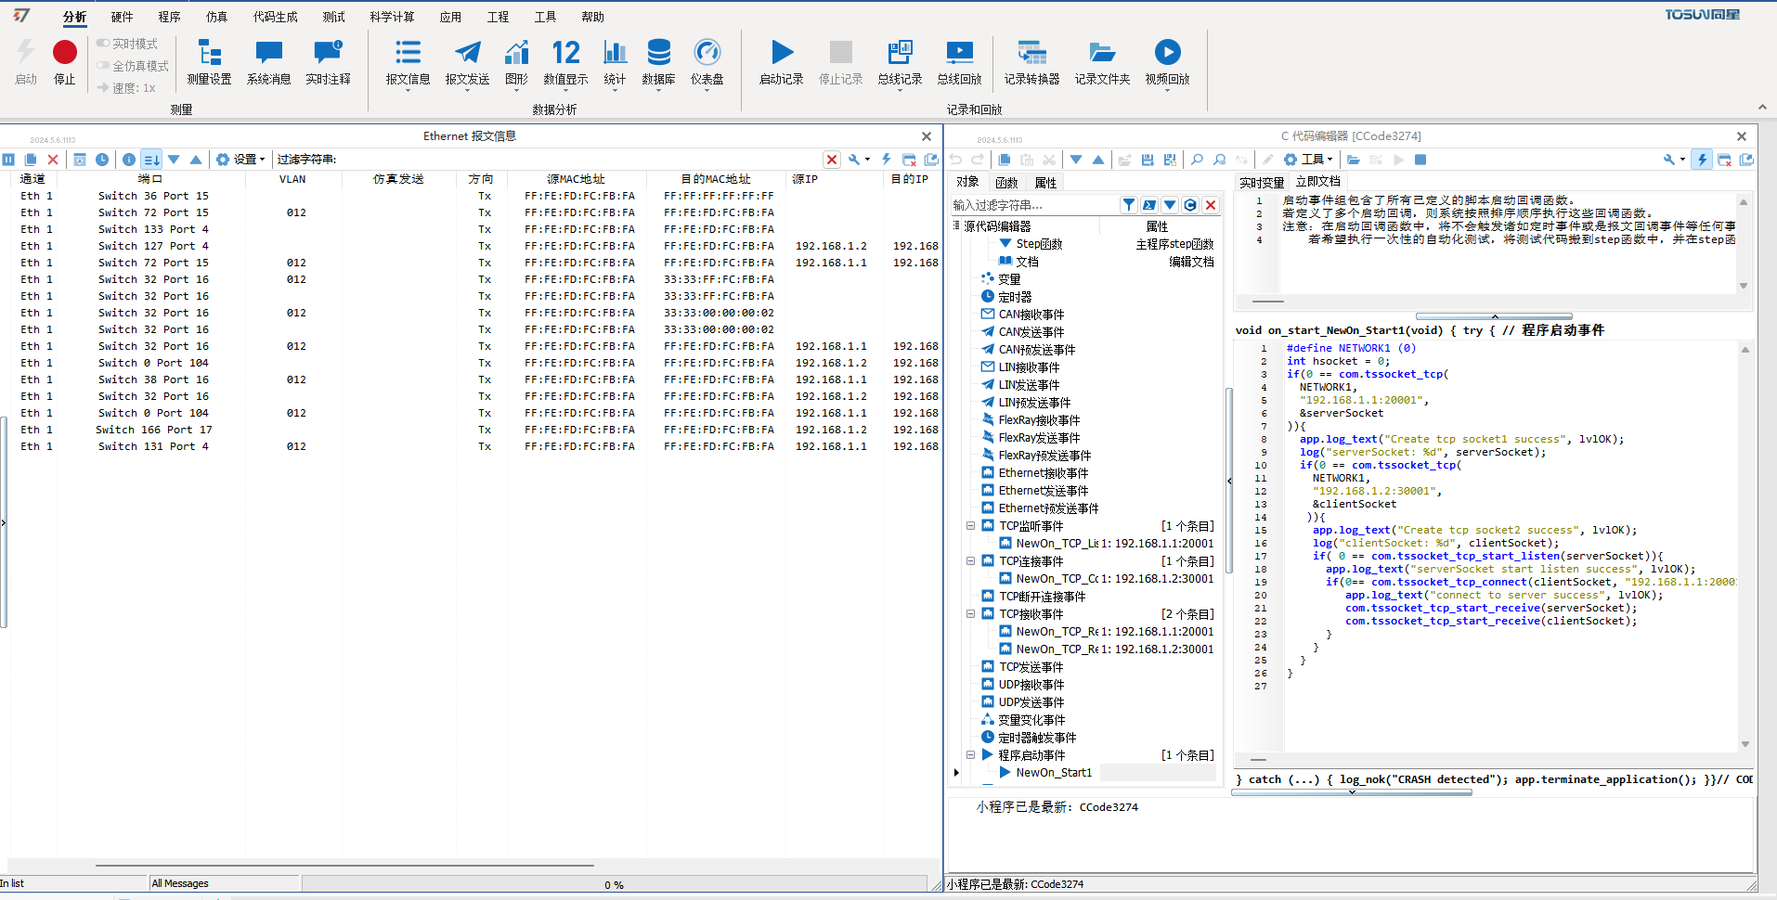Open the 科学计算 menu
Screen dimensions: 1777x900
(392, 17)
